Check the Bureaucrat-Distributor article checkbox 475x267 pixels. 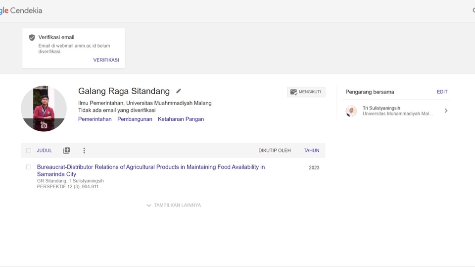[29, 167]
